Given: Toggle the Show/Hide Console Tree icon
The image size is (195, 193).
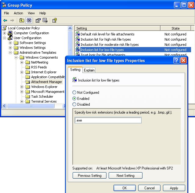Looking at the screenshot, I should (29, 20).
